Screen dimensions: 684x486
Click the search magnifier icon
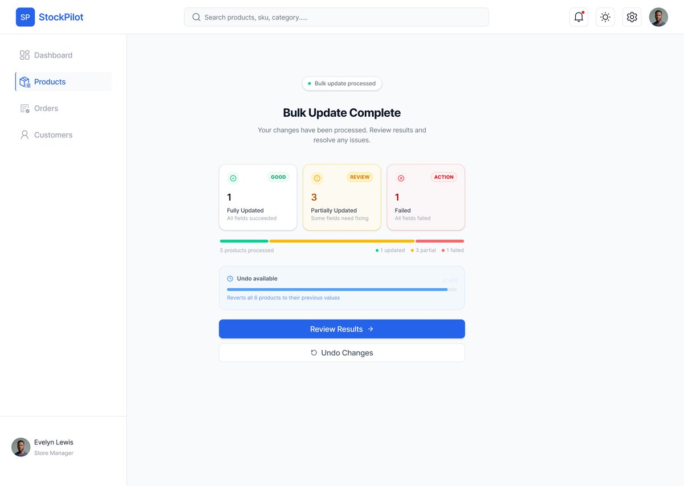point(196,17)
